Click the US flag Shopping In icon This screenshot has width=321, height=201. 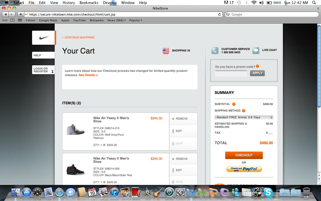click(166, 51)
